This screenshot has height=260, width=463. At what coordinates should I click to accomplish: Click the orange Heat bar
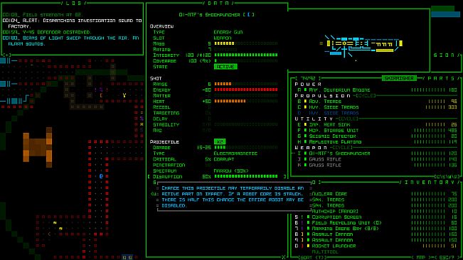click(x=230, y=101)
